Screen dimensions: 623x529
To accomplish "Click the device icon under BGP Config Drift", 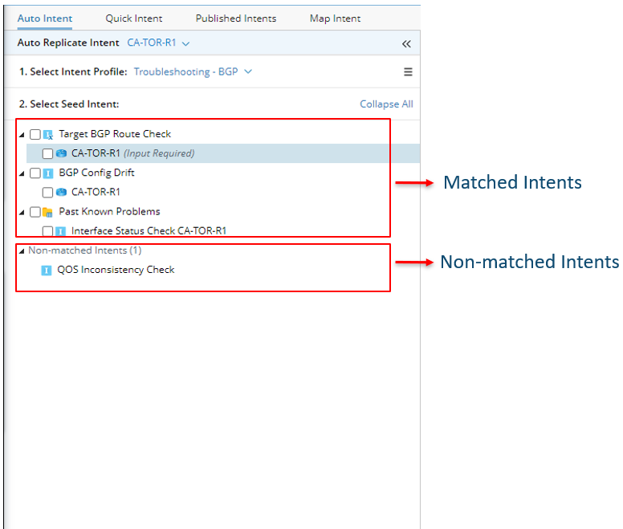I will click(x=61, y=193).
